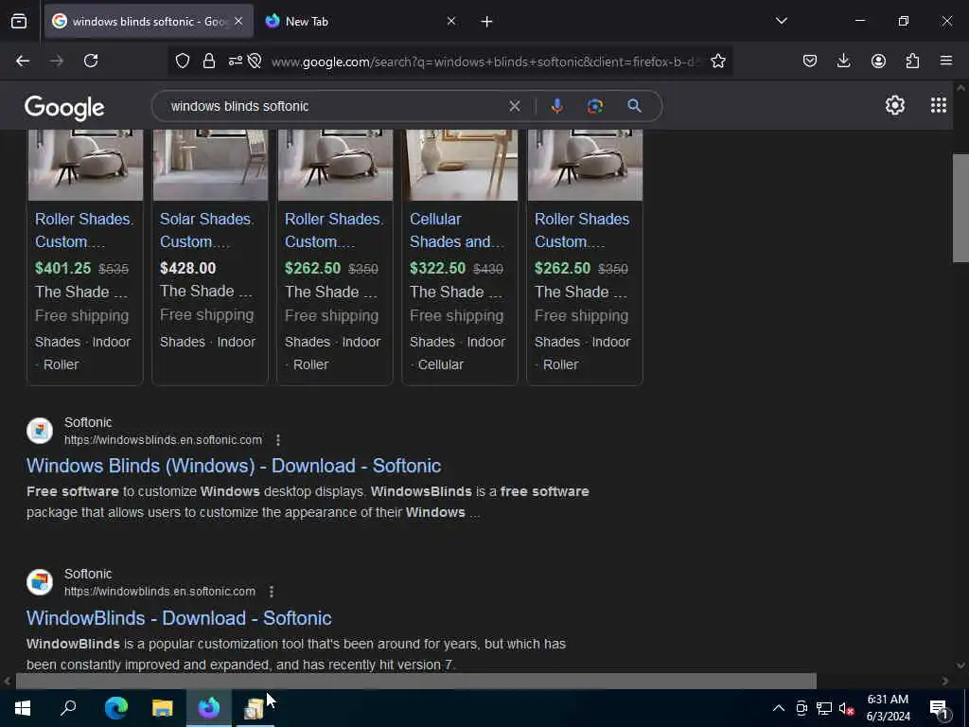The width and height of the screenshot is (969, 727).
Task: Open the Downloads panel
Action: click(843, 61)
